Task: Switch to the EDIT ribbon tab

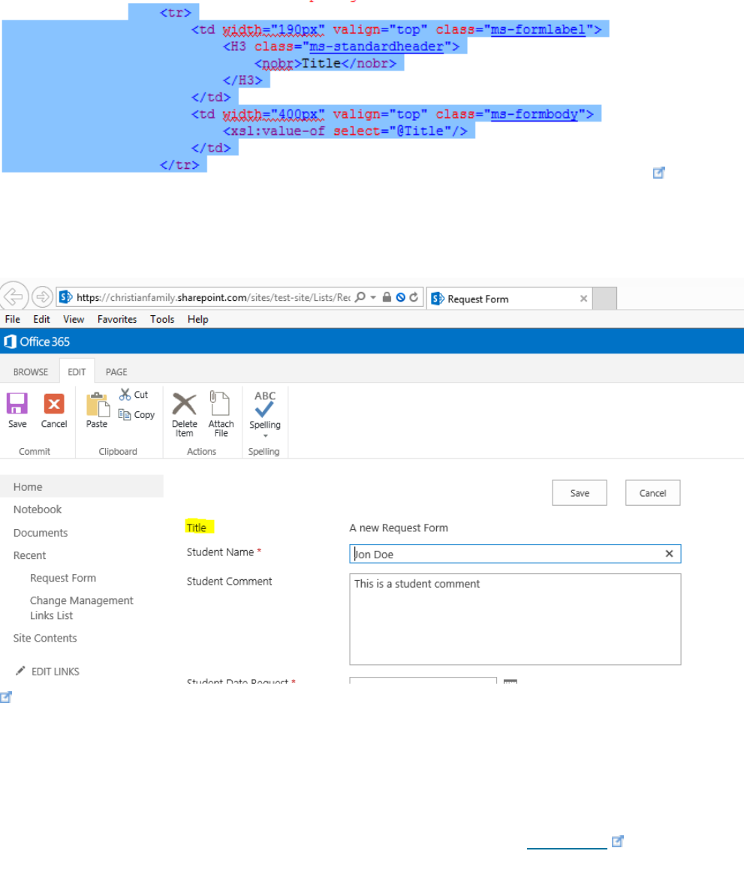Action: 77,371
